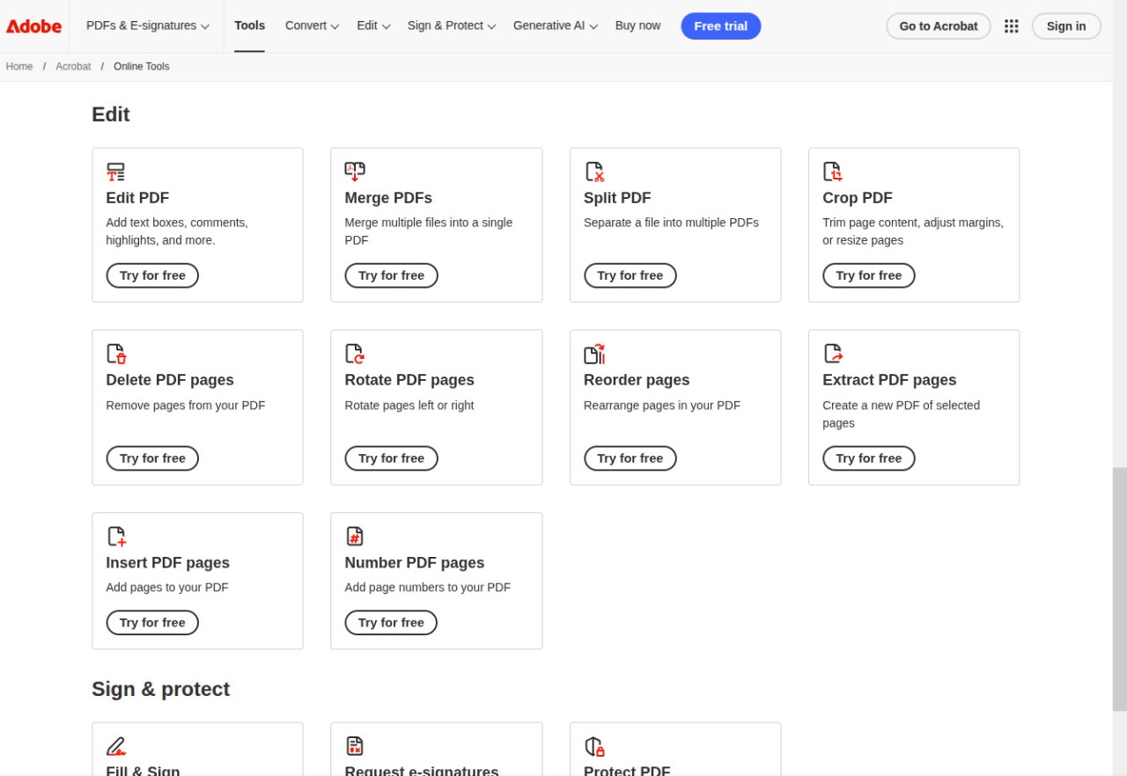1127x776 pixels.
Task: Click the Edit PDF tool icon
Action: (x=115, y=172)
